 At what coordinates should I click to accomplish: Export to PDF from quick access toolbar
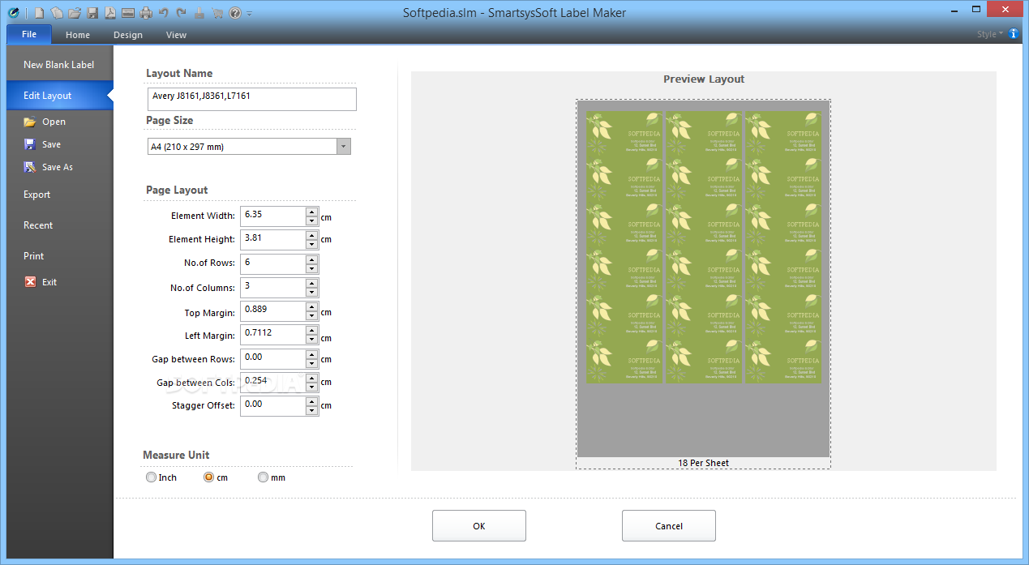point(109,13)
